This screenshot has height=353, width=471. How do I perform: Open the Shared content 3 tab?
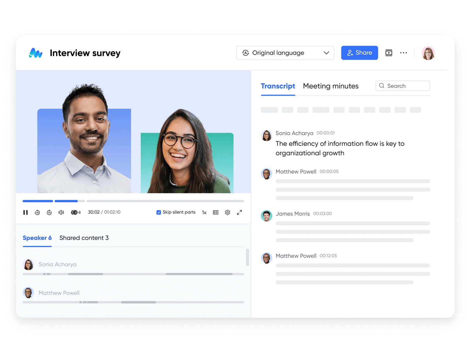pos(84,238)
